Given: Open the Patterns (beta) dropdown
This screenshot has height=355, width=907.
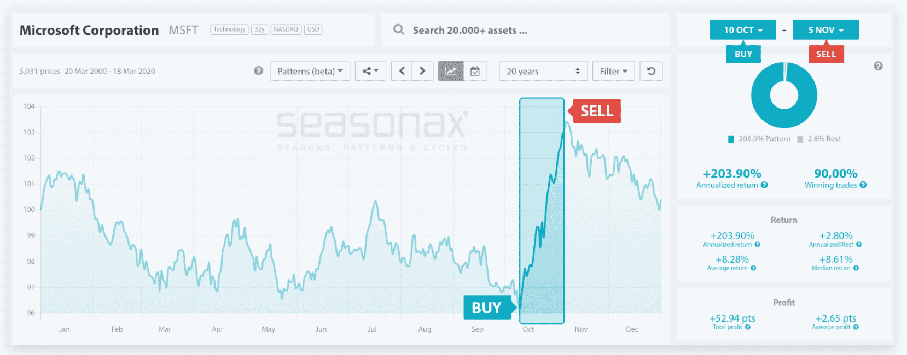Looking at the screenshot, I should (310, 71).
